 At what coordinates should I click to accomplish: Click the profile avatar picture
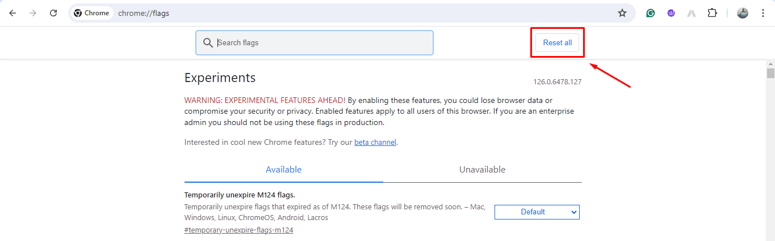point(743,13)
